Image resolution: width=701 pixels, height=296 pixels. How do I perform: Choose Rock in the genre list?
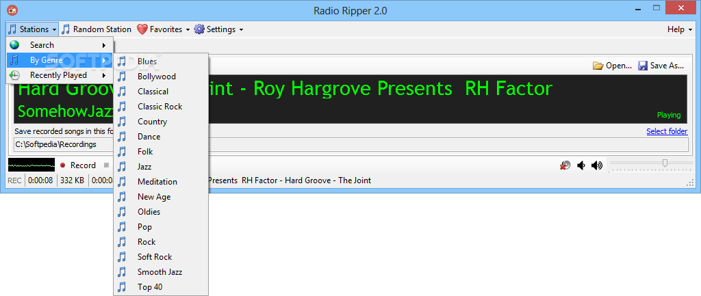[161, 242]
